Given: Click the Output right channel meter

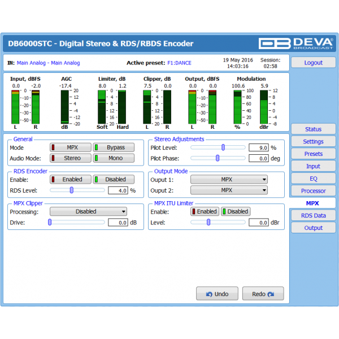Looking at the screenshot, I should click(212, 107).
